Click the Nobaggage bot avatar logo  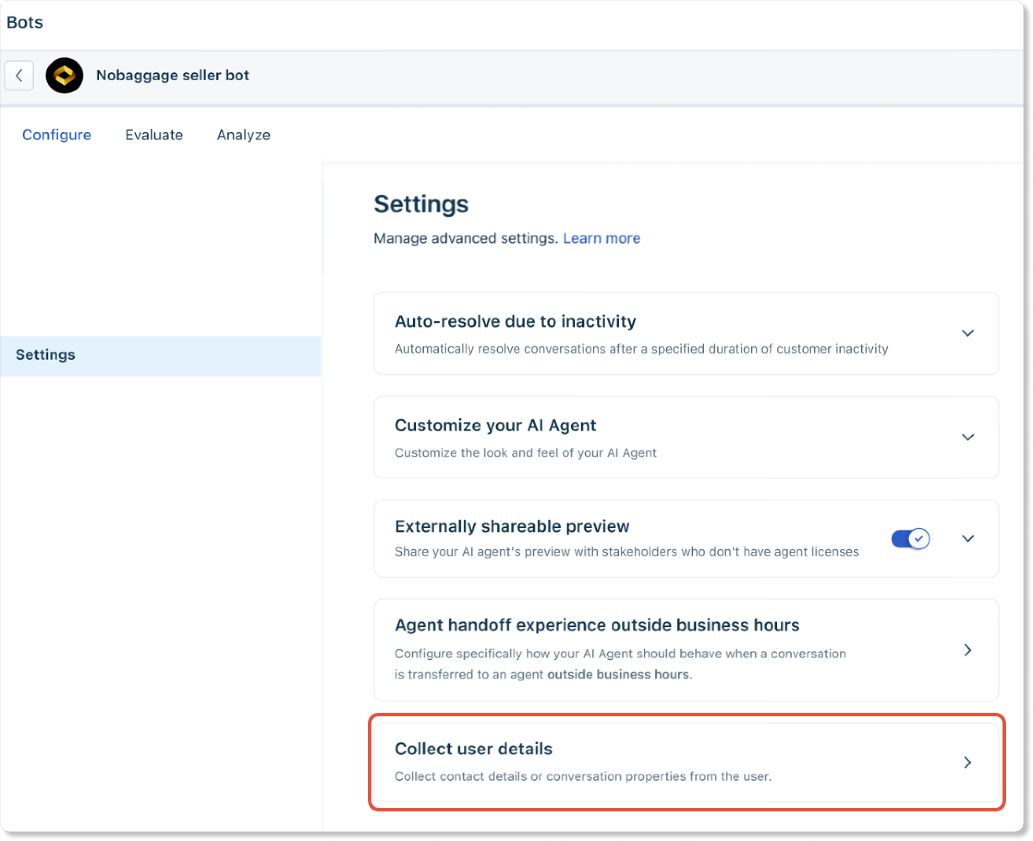tap(65, 76)
